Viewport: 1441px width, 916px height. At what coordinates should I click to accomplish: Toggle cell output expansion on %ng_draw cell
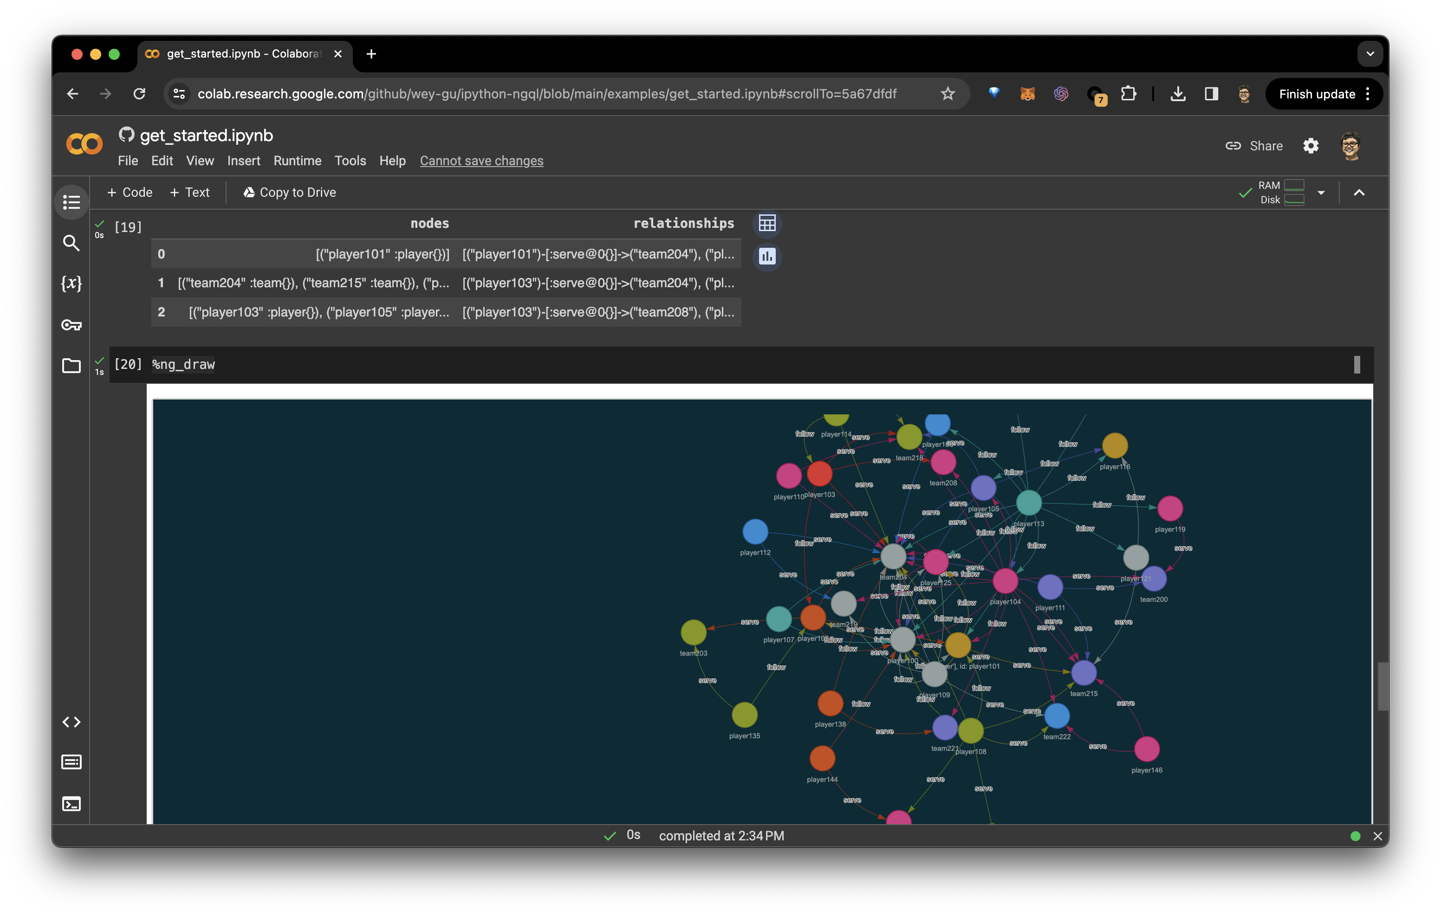[x=1357, y=365]
